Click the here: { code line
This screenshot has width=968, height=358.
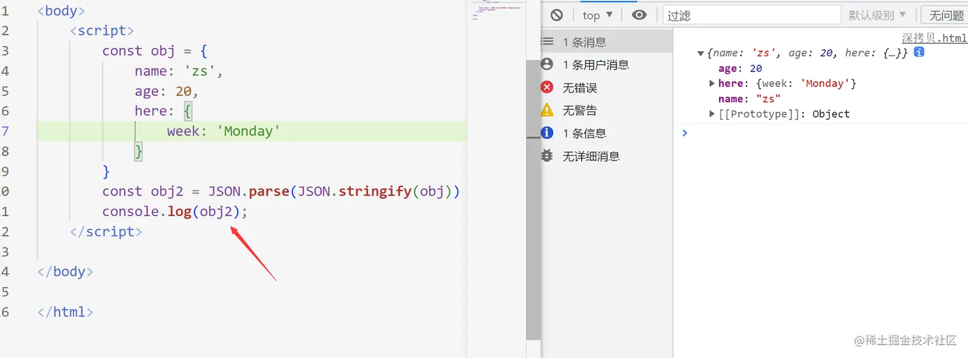point(163,111)
